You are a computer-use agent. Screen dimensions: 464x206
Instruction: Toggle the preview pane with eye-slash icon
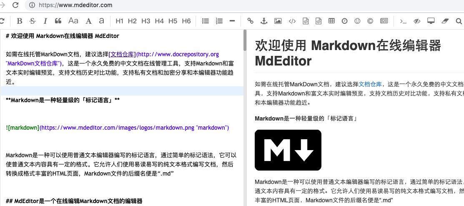click(416, 21)
